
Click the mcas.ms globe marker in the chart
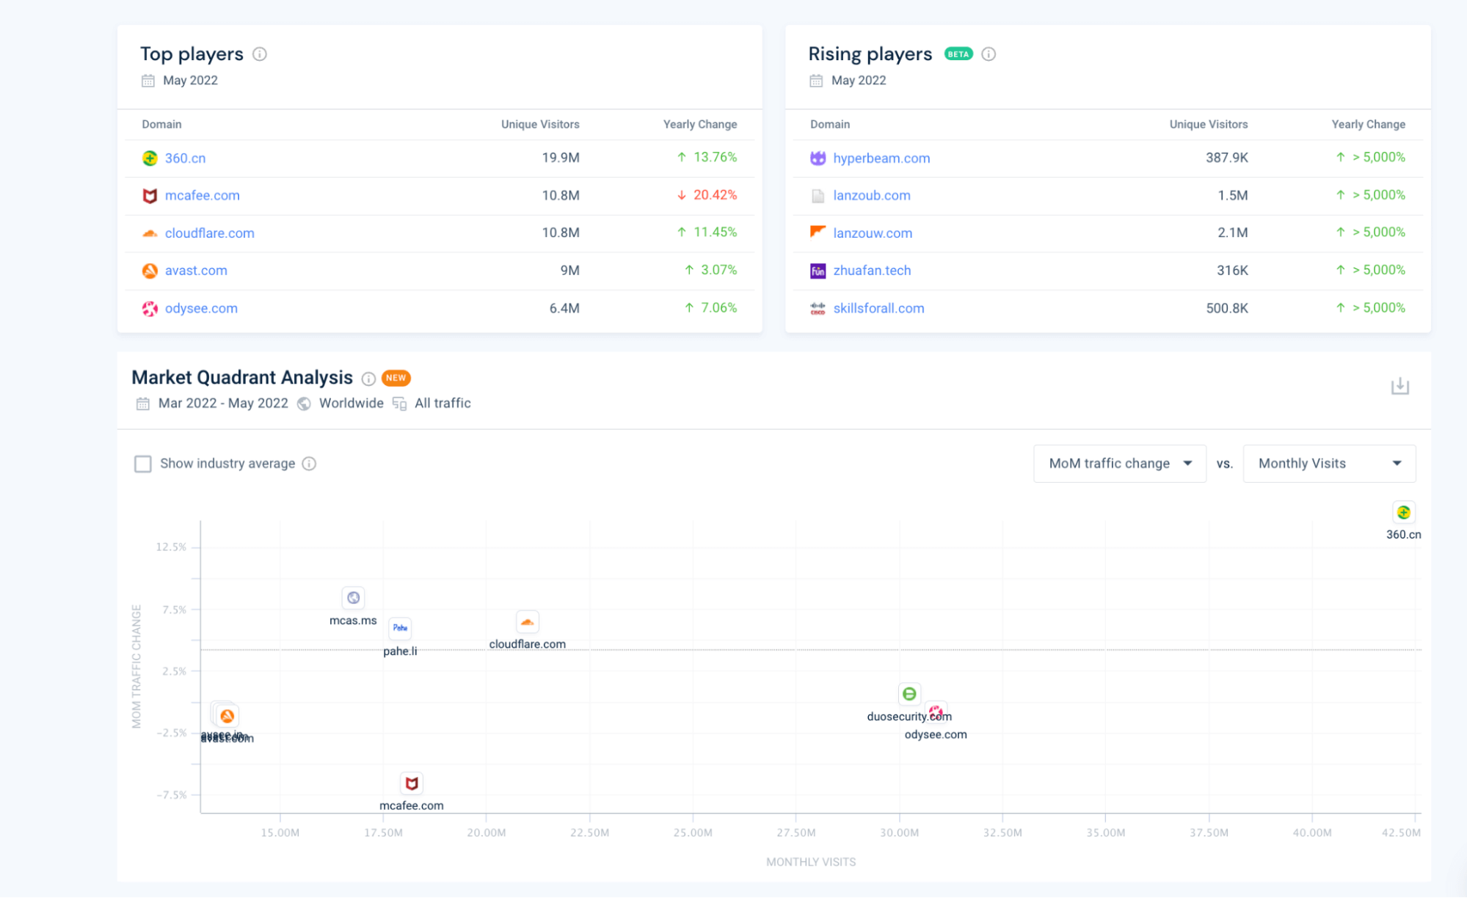pos(353,598)
